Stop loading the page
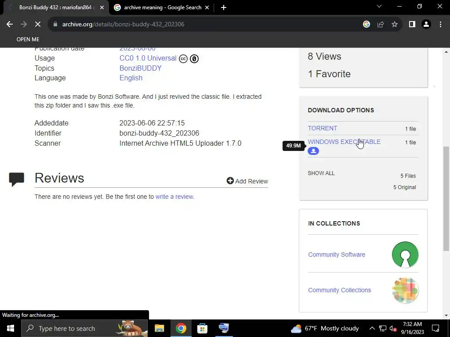This screenshot has height=337, width=450. [38, 25]
